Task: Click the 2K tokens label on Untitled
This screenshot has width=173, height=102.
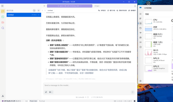Action: coord(34,15)
